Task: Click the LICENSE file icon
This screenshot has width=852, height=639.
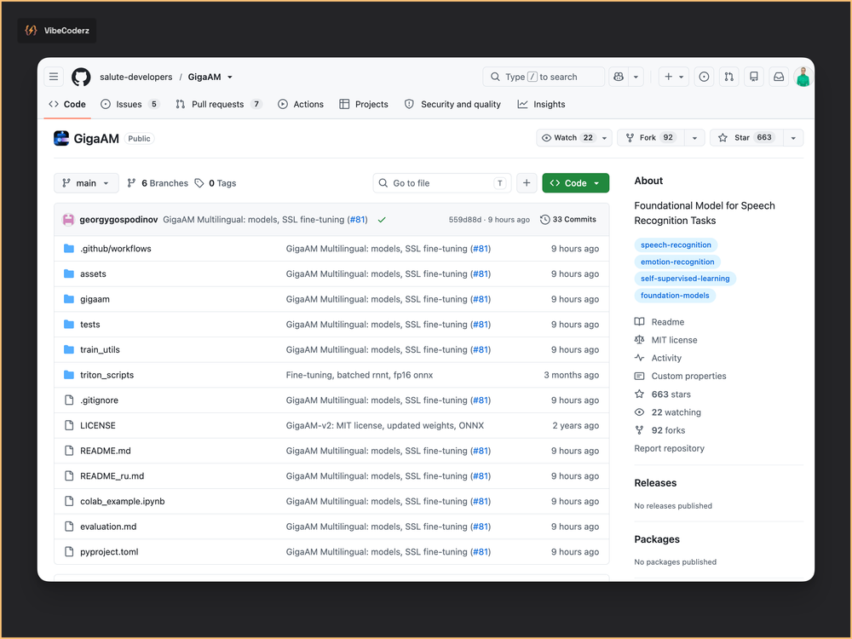Action: (69, 425)
